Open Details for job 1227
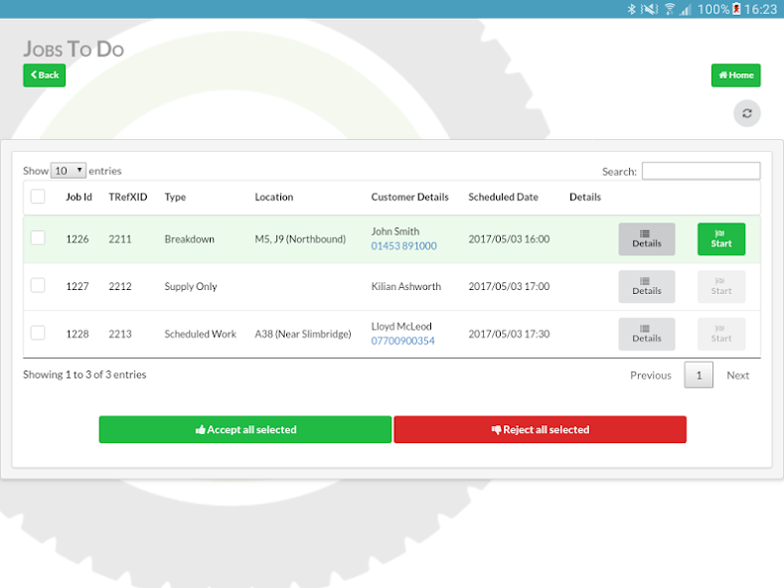This screenshot has width=784, height=588. click(x=647, y=286)
